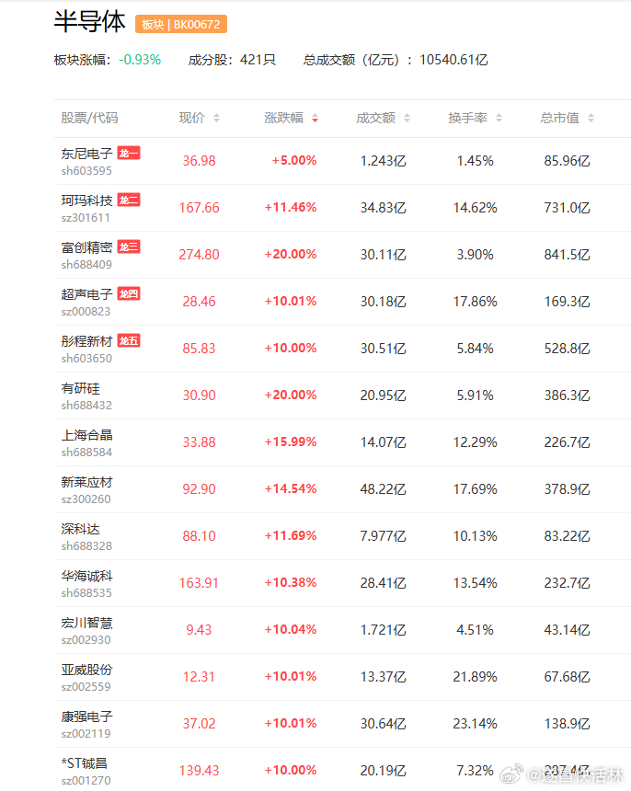Click the 龙四 tag next to 超声电子
The image size is (631, 791).
pyautogui.click(x=129, y=293)
